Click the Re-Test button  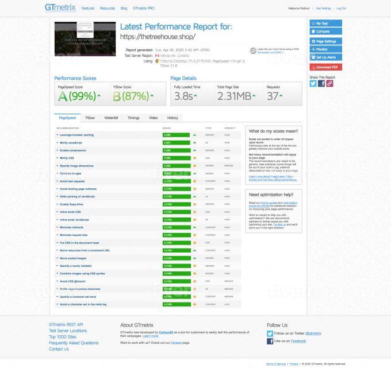325,24
